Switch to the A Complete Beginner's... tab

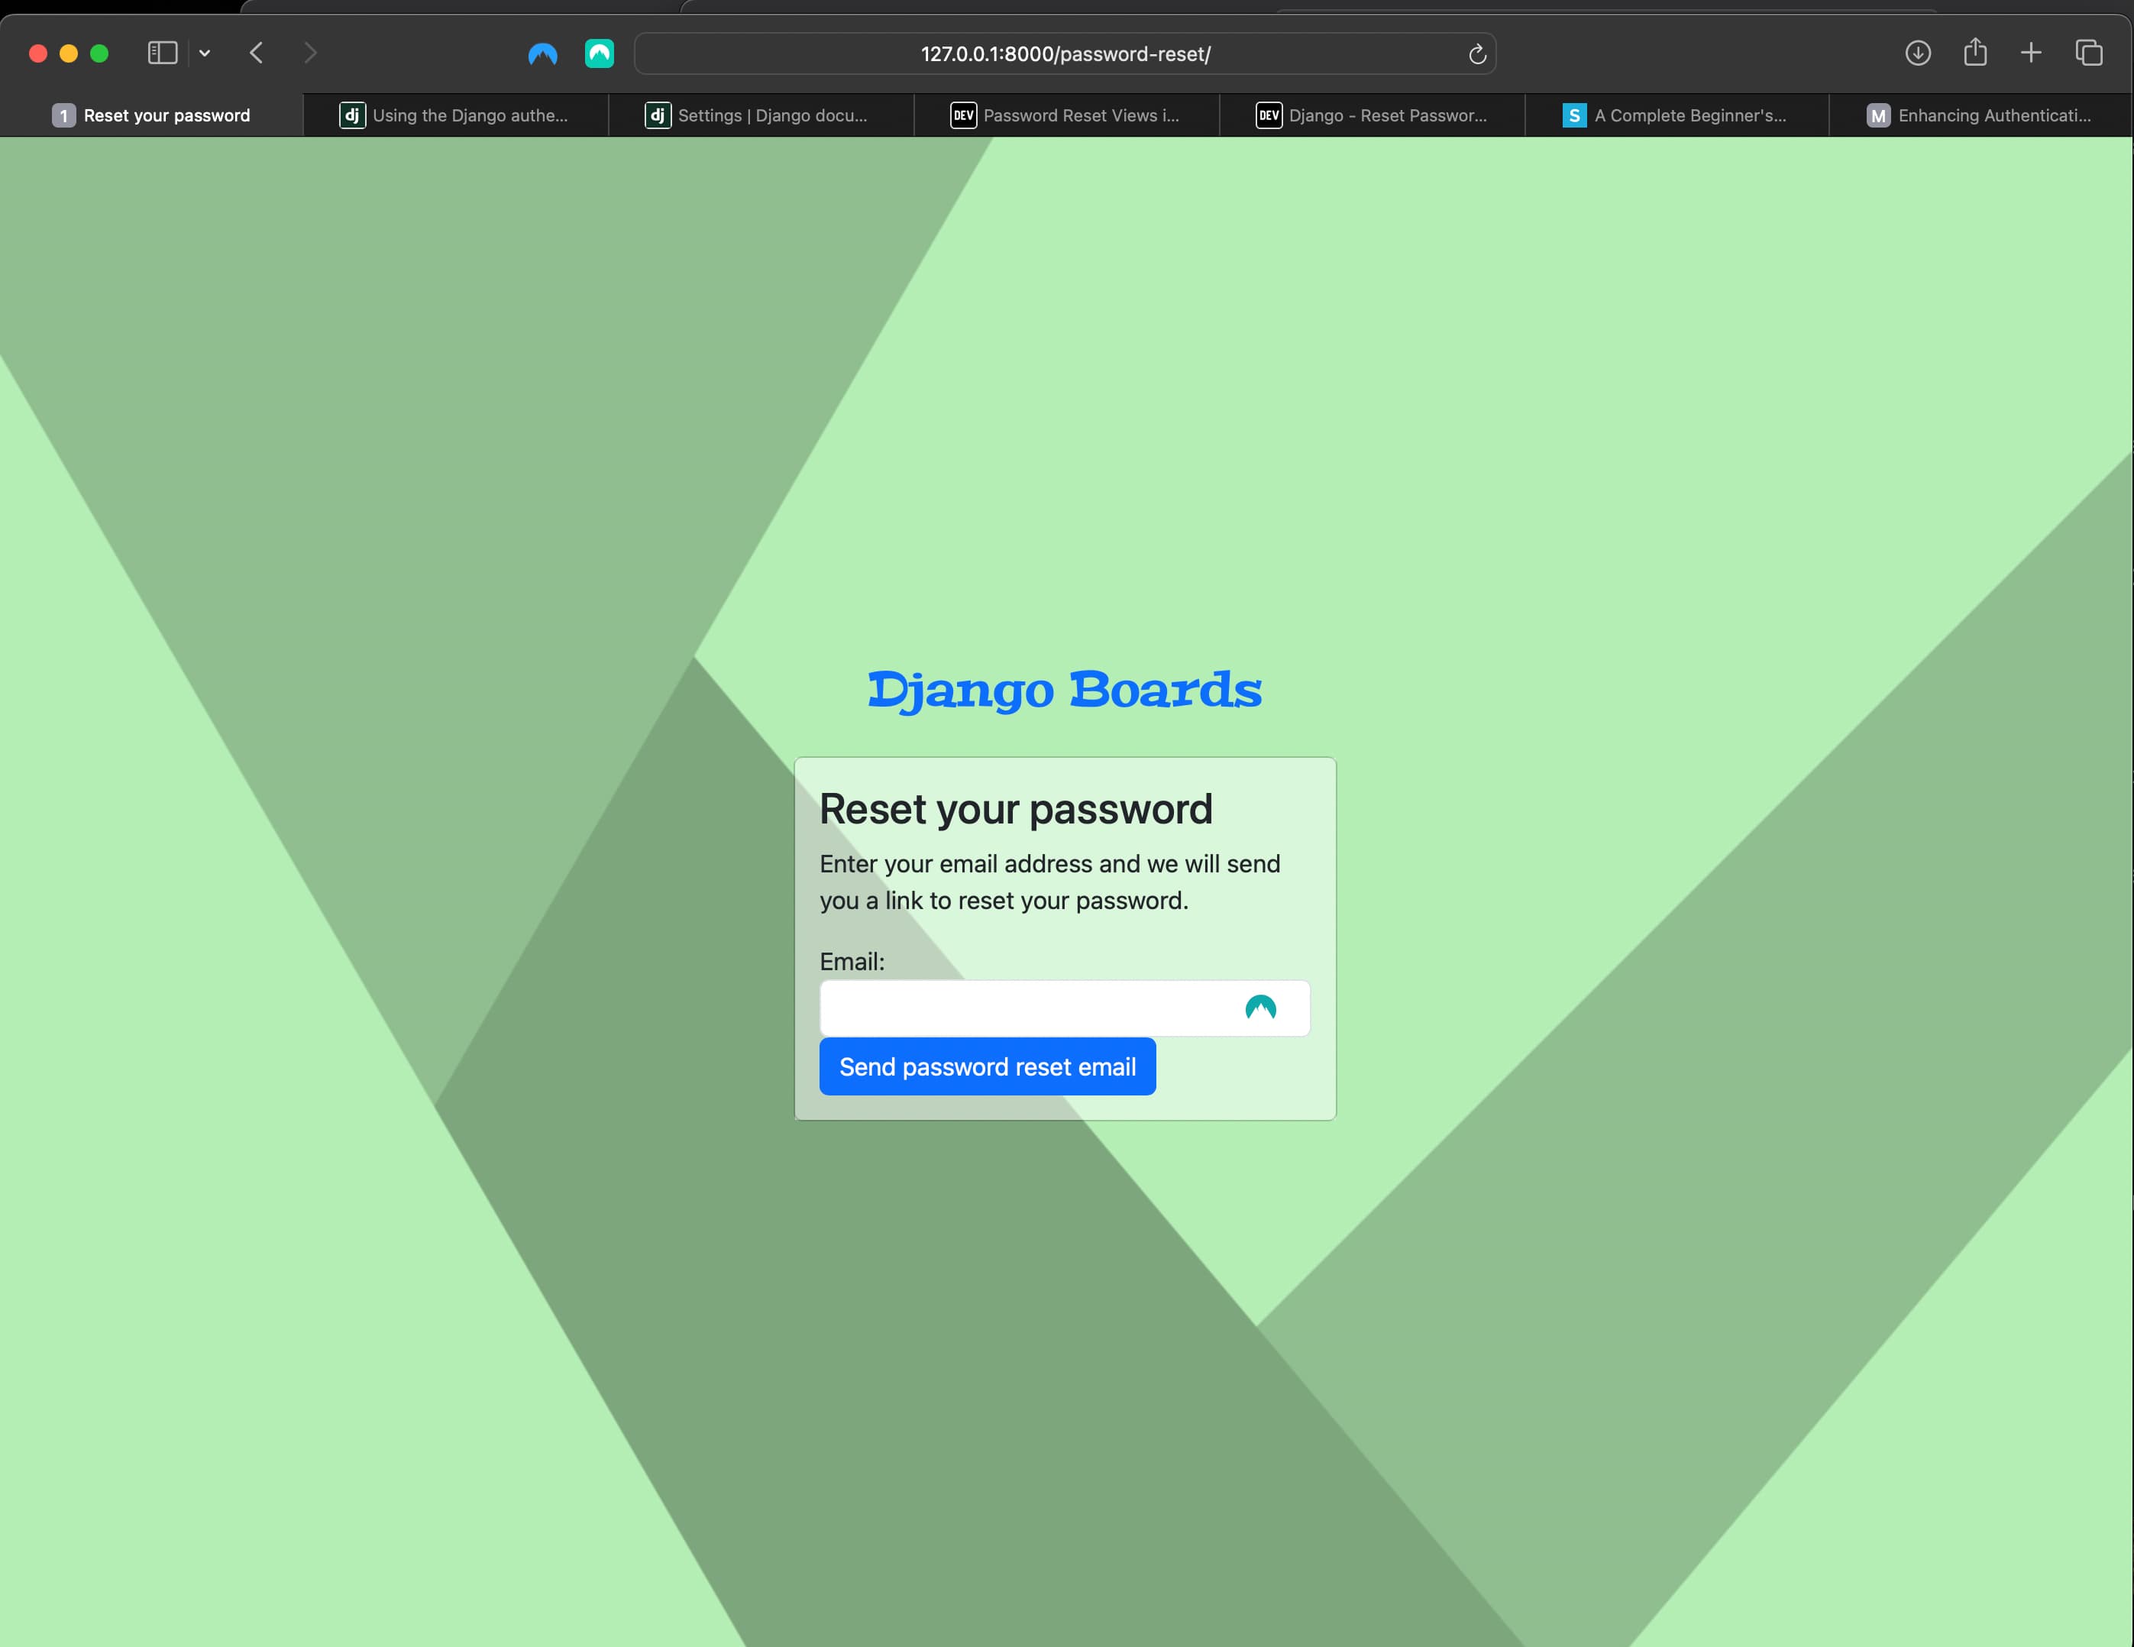click(x=1676, y=115)
